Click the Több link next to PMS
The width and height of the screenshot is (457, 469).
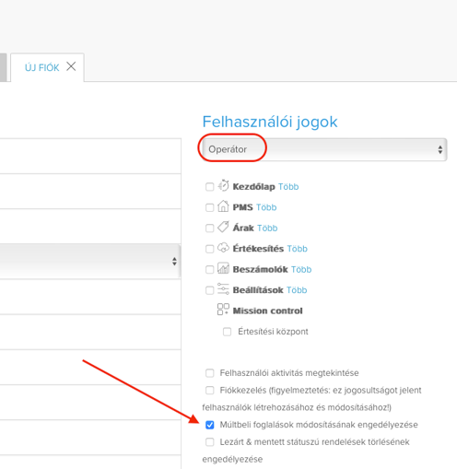point(266,207)
